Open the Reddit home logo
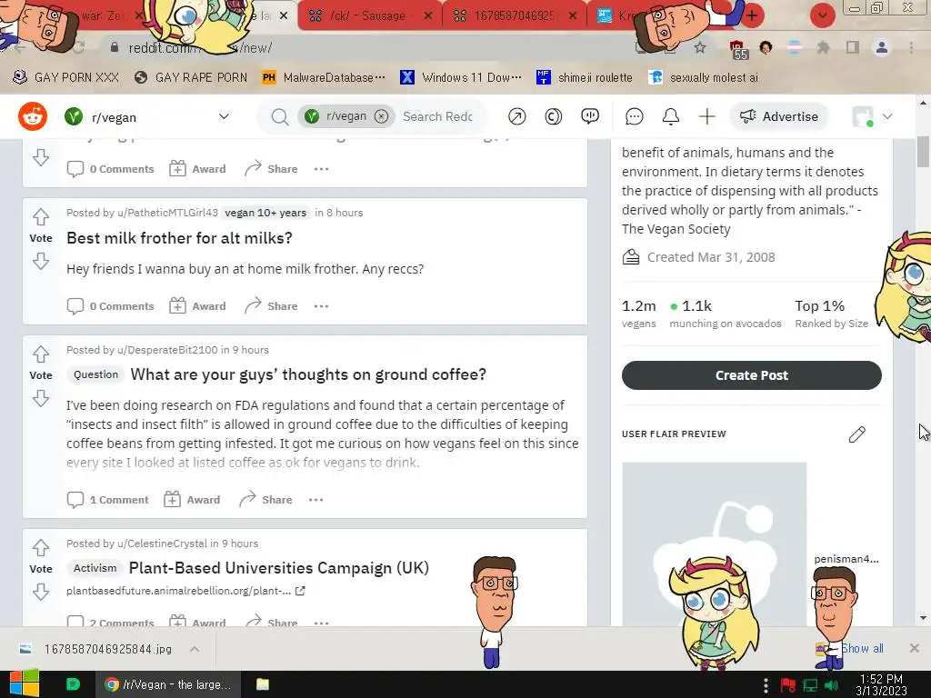931x698 pixels. [33, 116]
